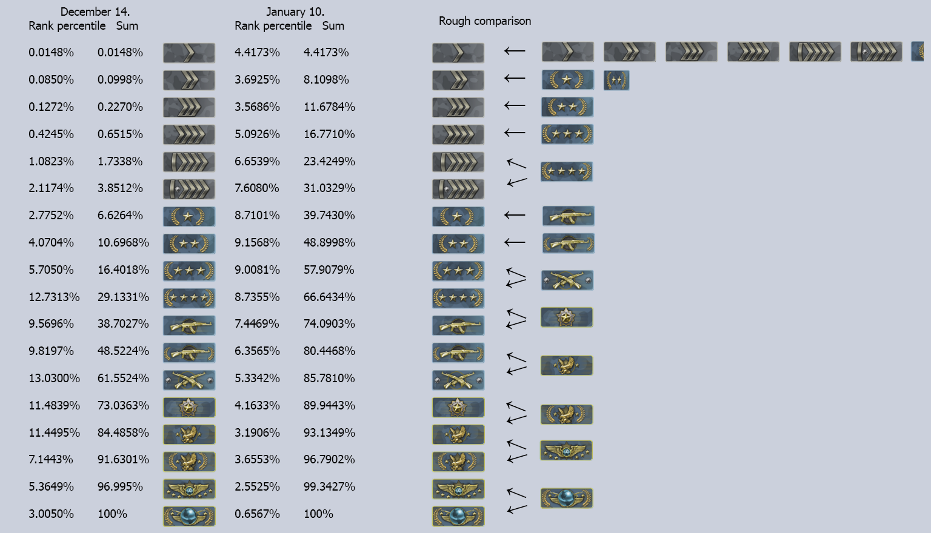
Task: Select far-right single Distinguished Master Guardian star badge
Action: pyautogui.click(x=567, y=317)
